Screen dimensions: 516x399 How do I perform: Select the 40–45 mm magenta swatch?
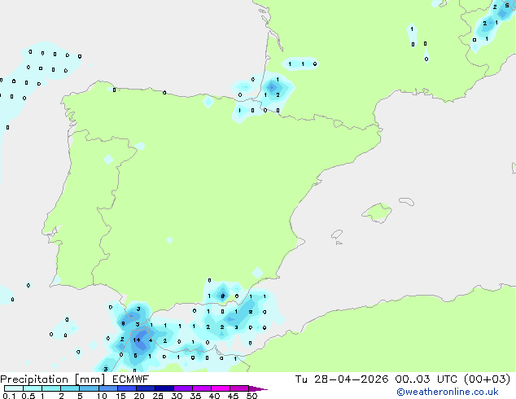click(x=221, y=388)
